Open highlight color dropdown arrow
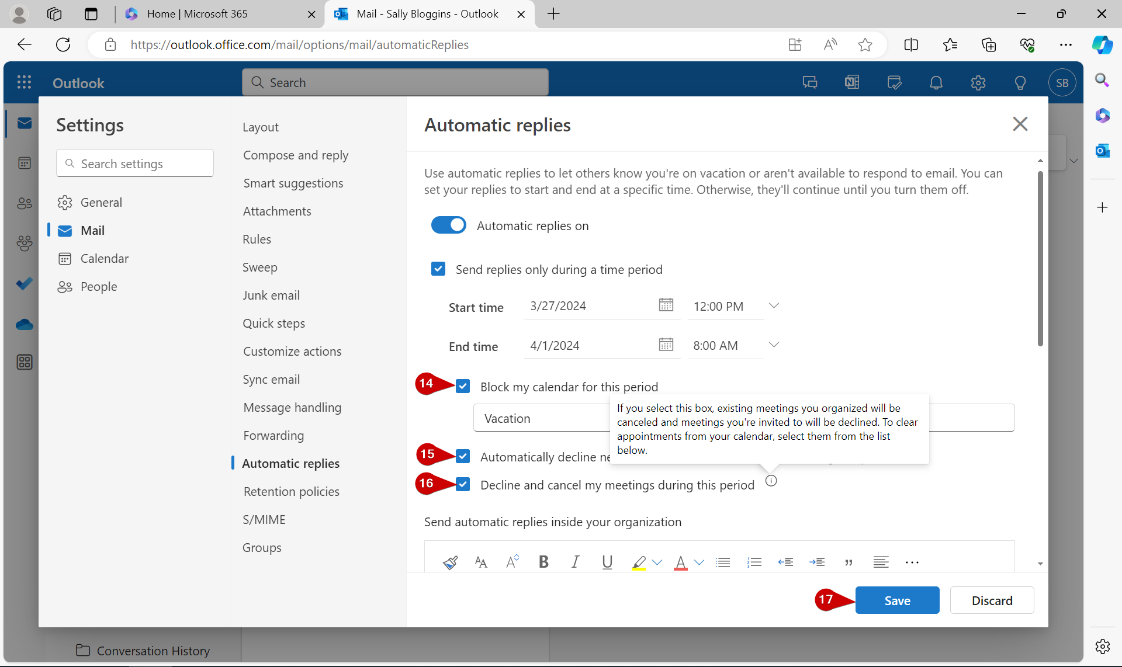 (657, 562)
